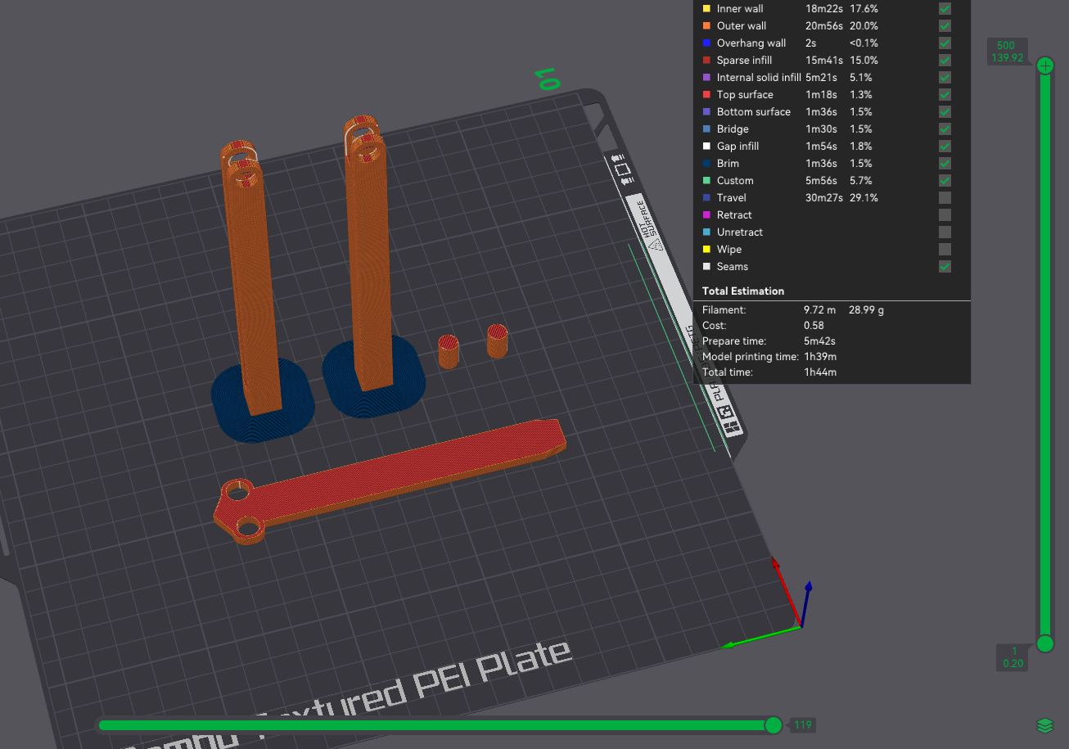Click the orange Outer wall color swatch

tap(706, 26)
